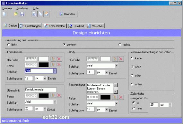Click Body HG-Farbe white swatch
183x124 pixels.
106,59
